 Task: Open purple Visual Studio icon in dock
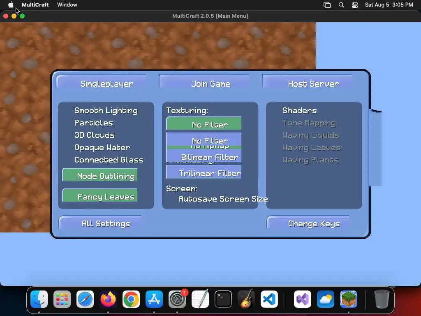pos(303,299)
